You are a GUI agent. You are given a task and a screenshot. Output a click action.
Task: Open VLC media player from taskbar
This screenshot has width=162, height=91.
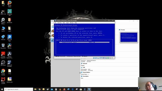(x=60, y=89)
